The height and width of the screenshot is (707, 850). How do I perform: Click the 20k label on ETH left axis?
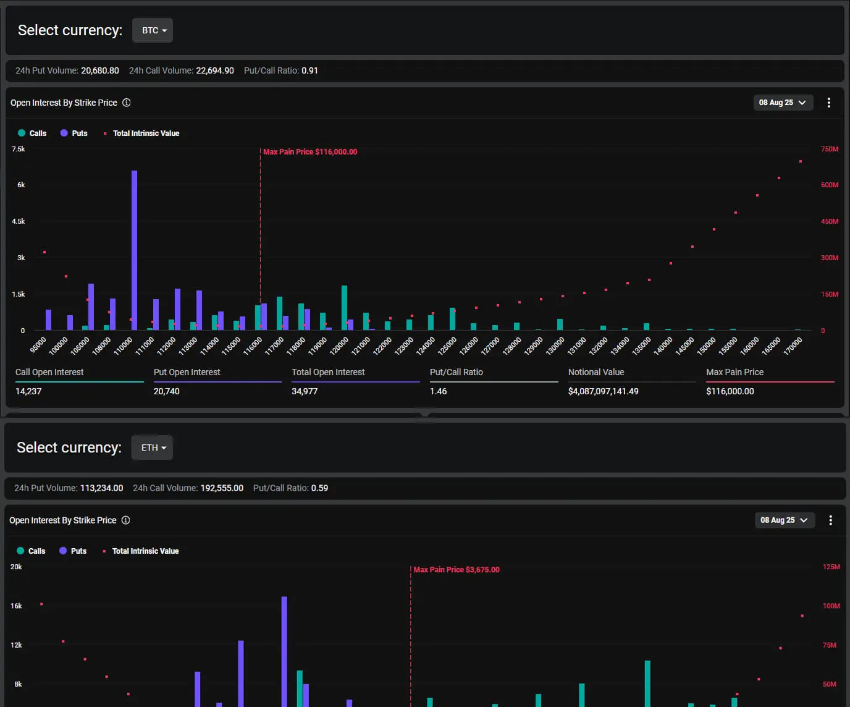[16, 567]
